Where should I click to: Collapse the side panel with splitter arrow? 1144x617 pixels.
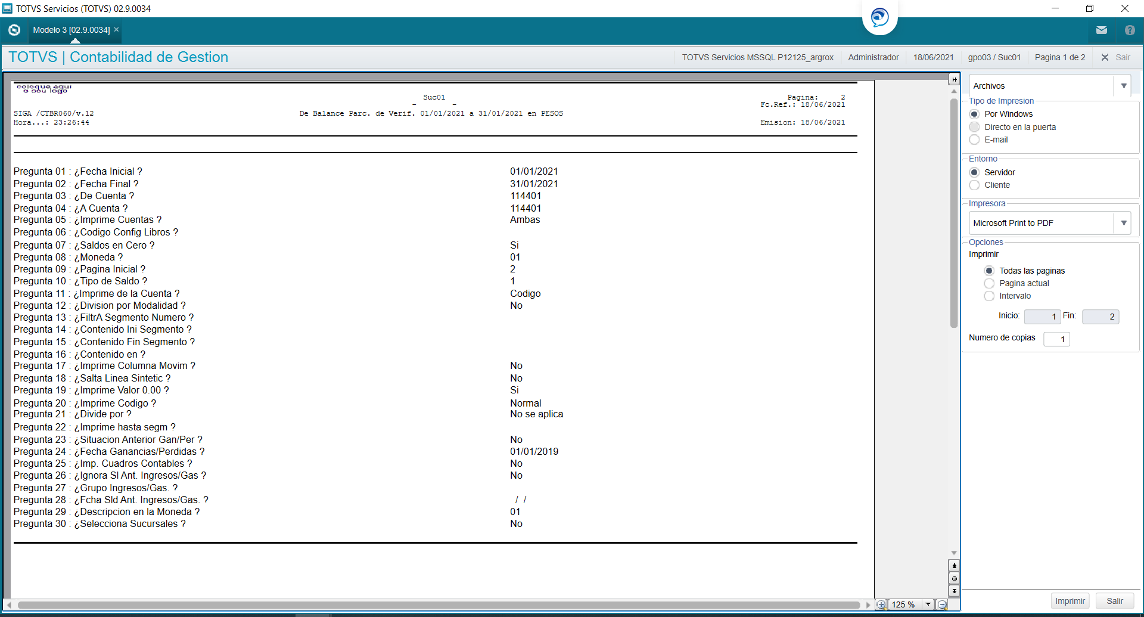click(954, 79)
